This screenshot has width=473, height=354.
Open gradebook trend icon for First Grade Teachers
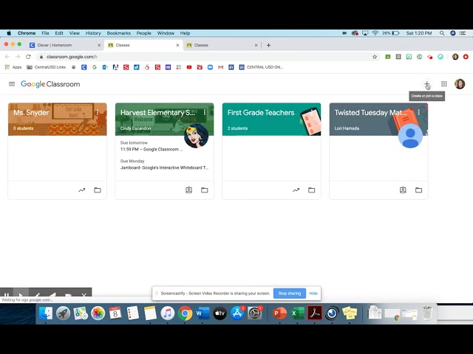coord(296,190)
